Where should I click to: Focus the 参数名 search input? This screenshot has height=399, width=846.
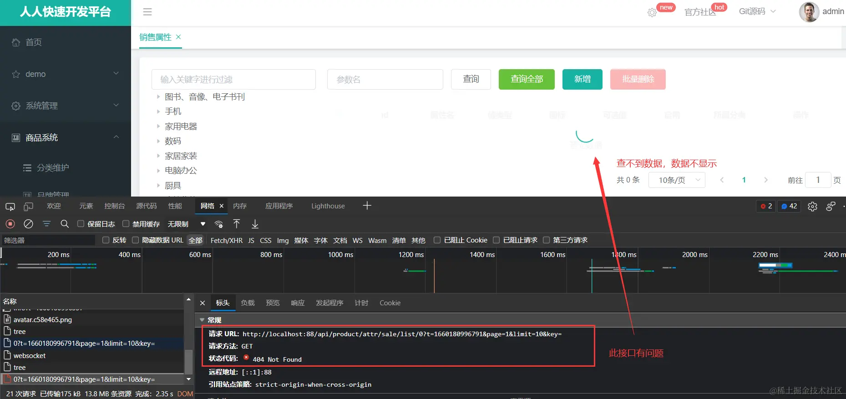click(385, 79)
